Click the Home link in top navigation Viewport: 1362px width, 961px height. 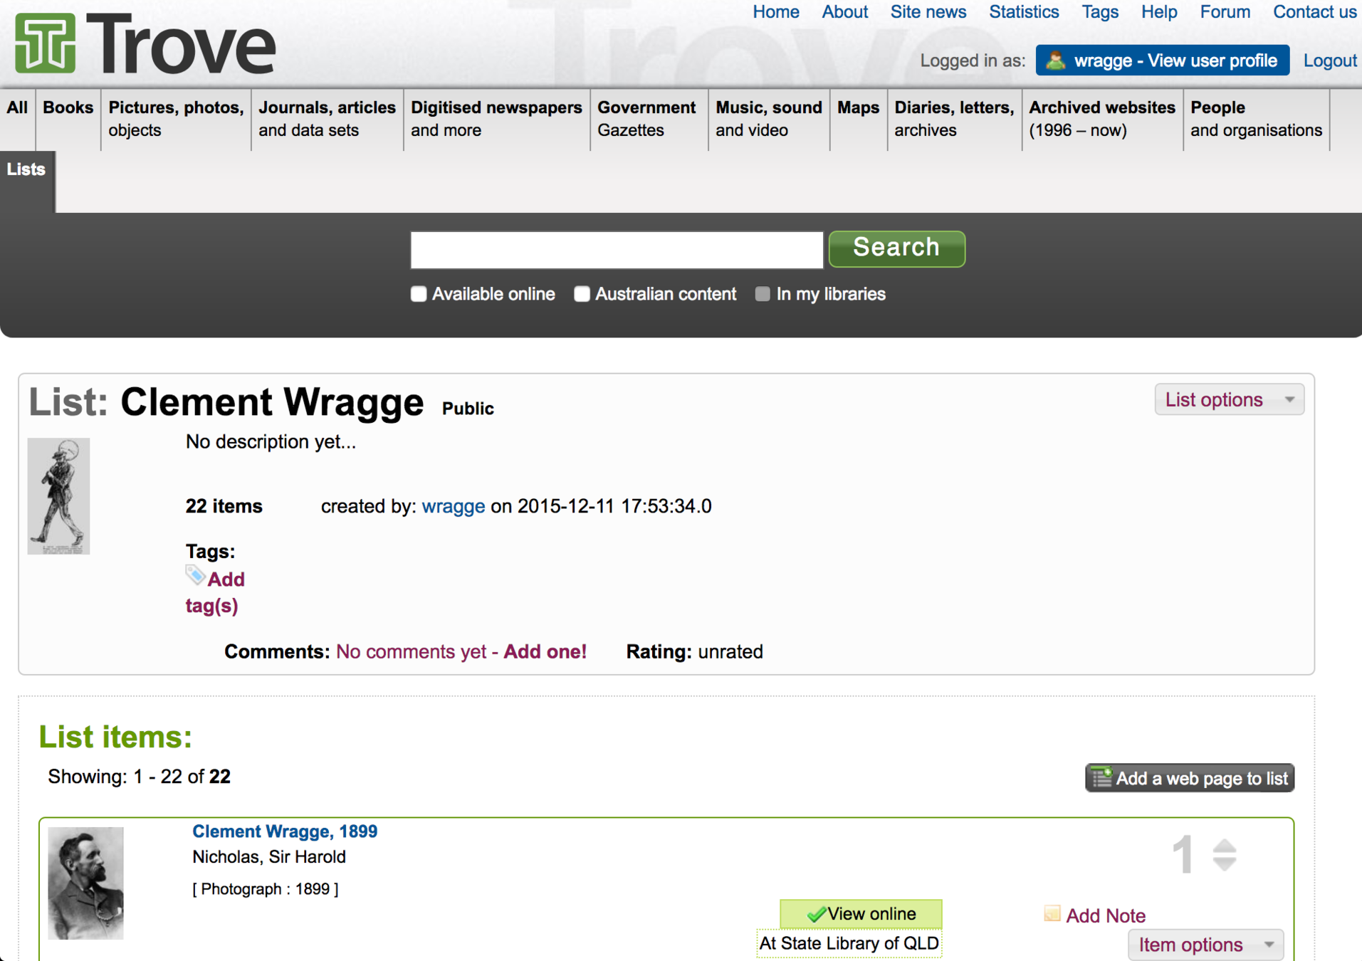click(x=776, y=12)
